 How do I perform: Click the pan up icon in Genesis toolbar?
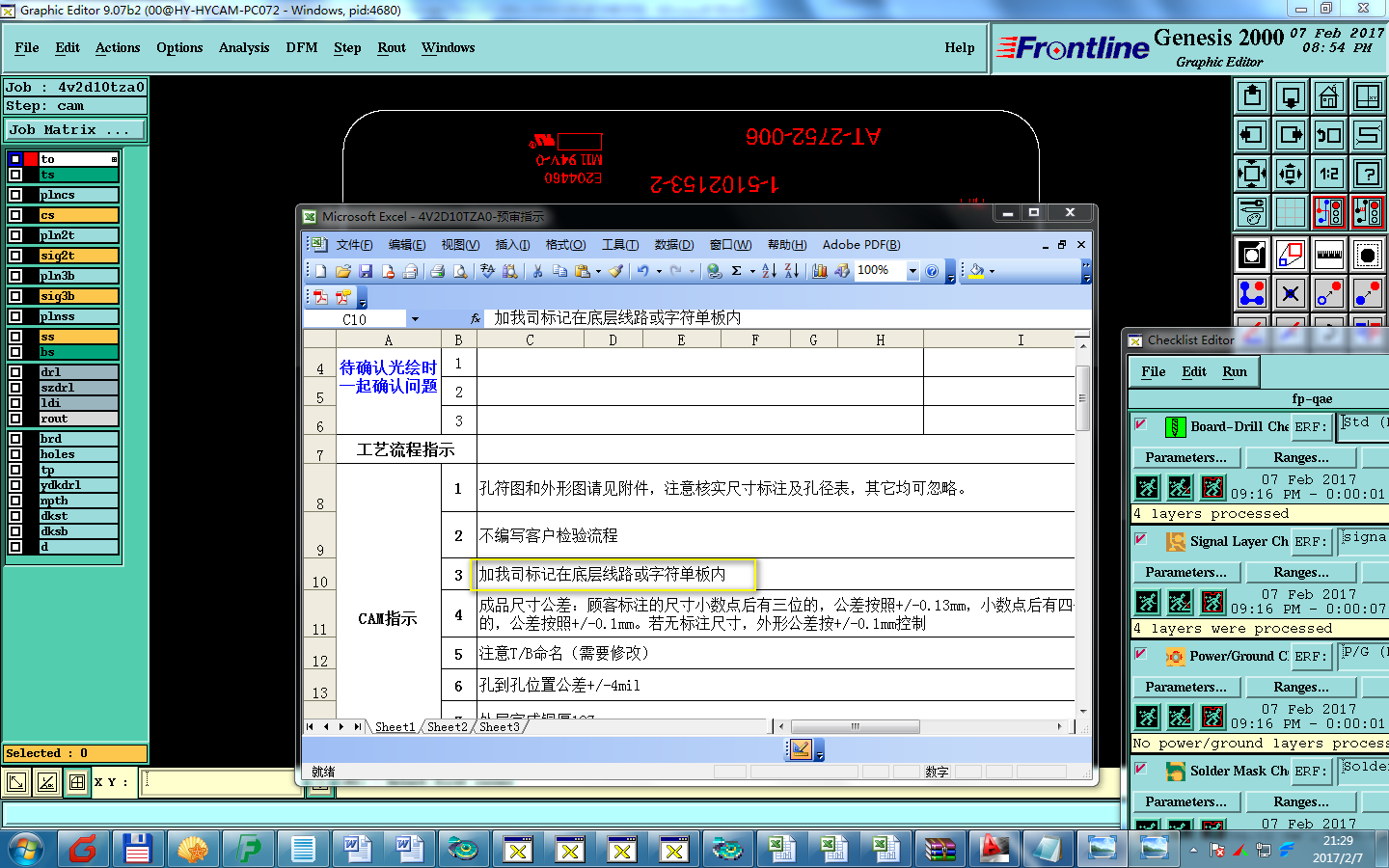click(x=1252, y=96)
